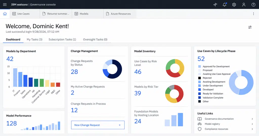Image resolution: width=259 pixels, height=136 pixels.
Task: Open the tab bar overflow menu
Action: (253, 14)
